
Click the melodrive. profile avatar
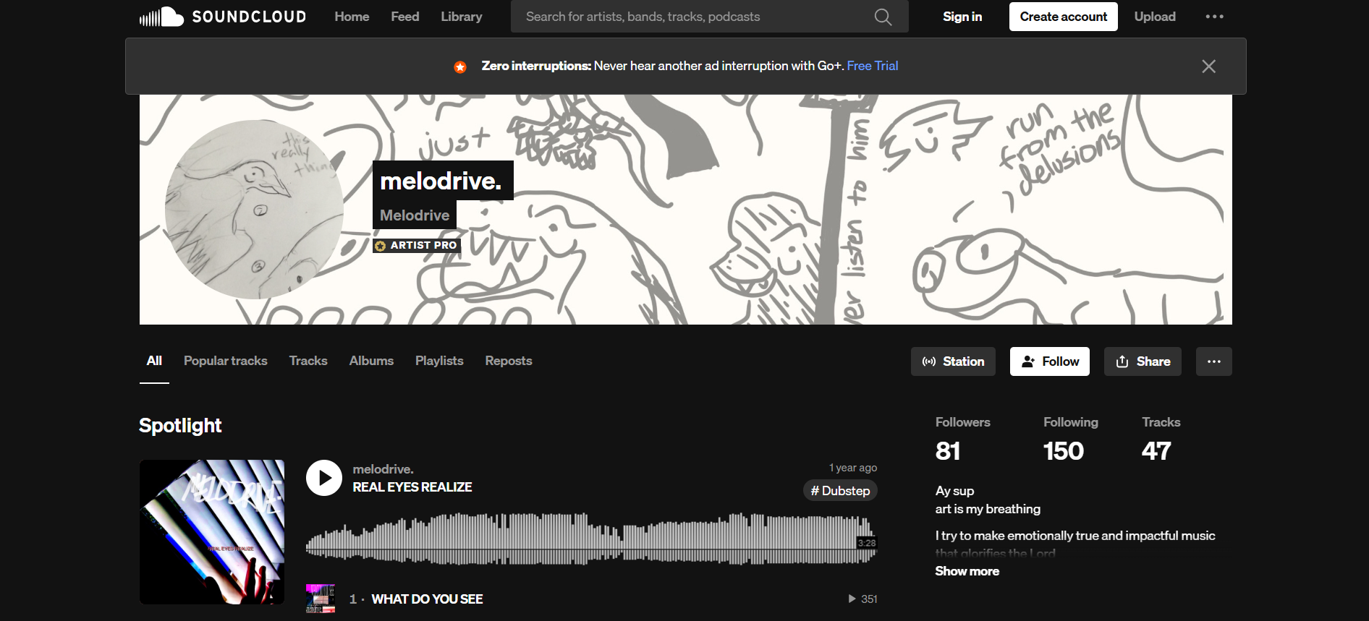(x=254, y=210)
